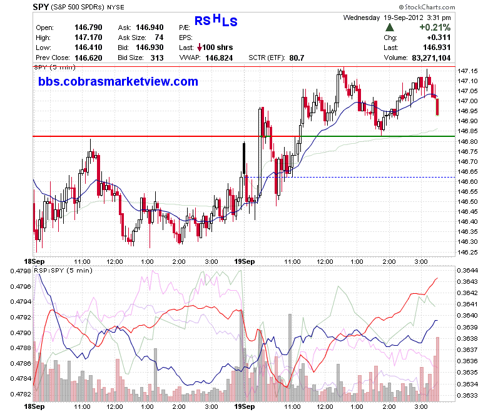The height and width of the screenshot is (412, 488).
Task: Click the bbs.cobrasmarketview.com link text
Action: tap(118, 81)
